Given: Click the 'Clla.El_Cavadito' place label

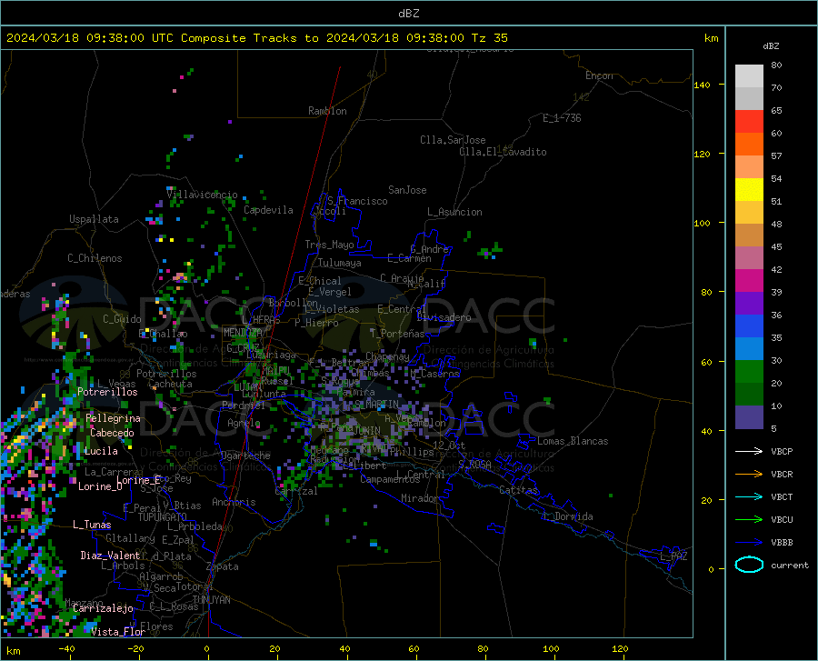Looking at the screenshot, I should pos(503,152).
